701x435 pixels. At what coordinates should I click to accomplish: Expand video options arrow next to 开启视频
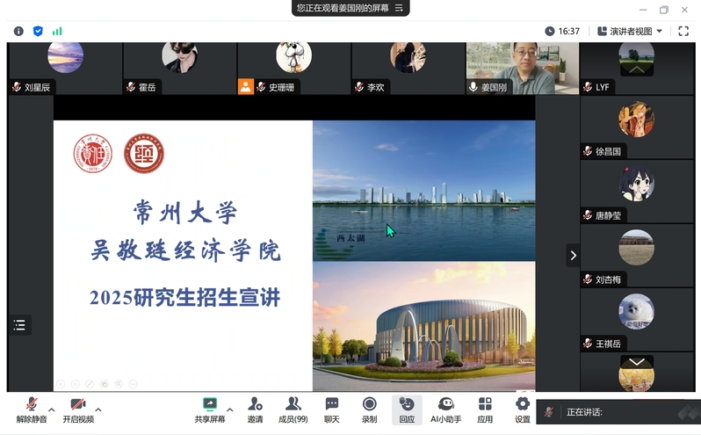(x=98, y=410)
